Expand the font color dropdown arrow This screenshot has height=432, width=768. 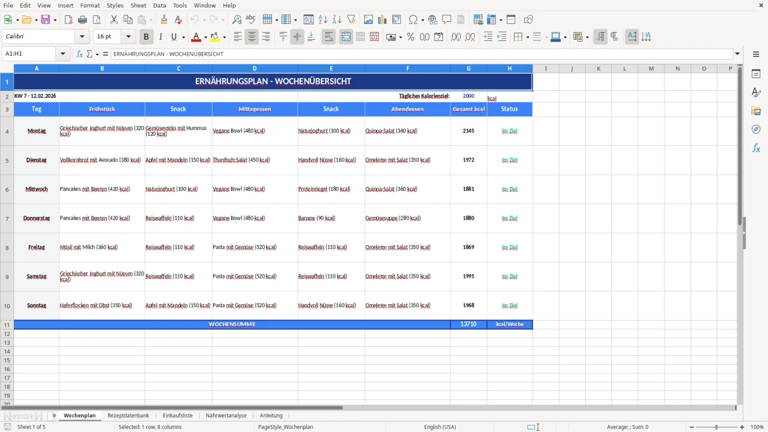click(205, 37)
